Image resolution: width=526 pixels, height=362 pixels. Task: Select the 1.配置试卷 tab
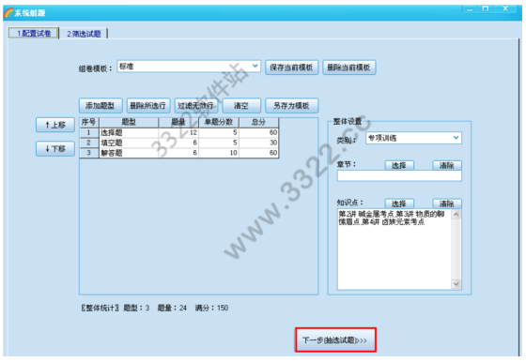[x=34, y=33]
